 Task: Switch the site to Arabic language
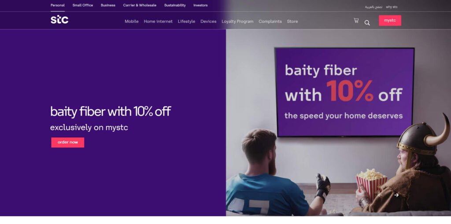(373, 7)
